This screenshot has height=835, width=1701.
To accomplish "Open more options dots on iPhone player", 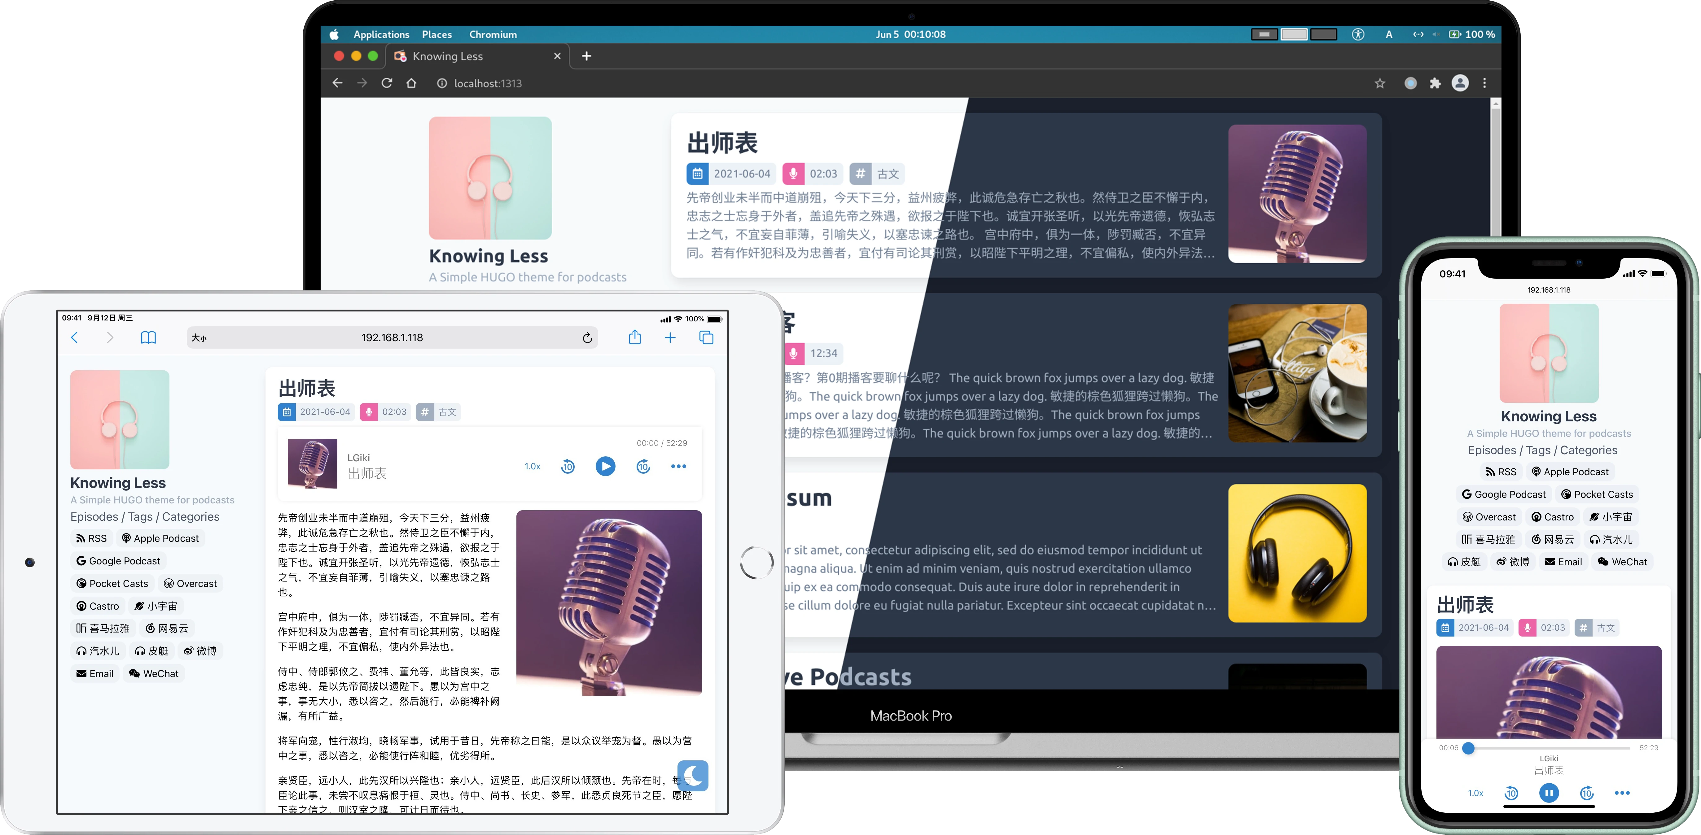I will click(x=1622, y=793).
